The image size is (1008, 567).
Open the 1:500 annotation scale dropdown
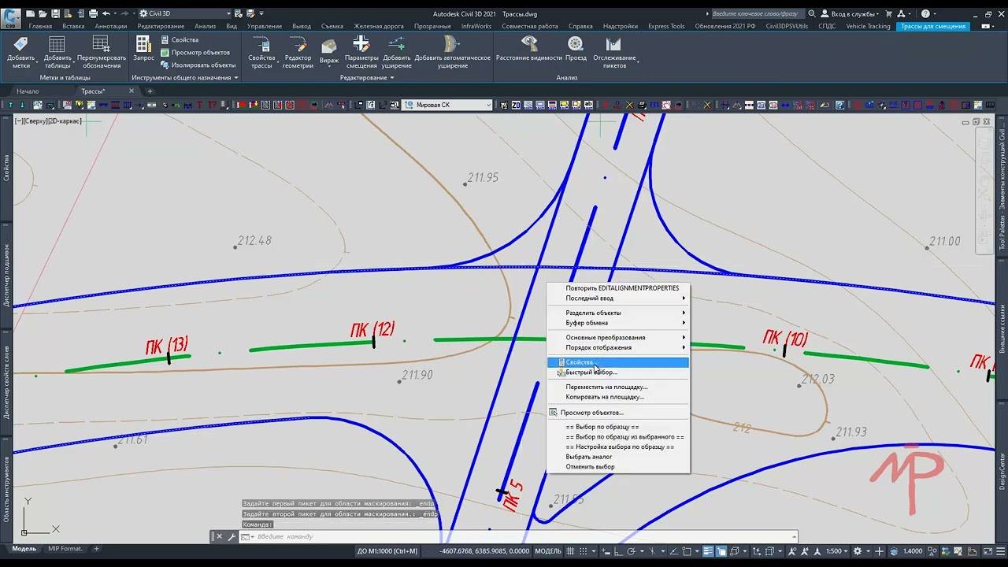[x=838, y=551]
